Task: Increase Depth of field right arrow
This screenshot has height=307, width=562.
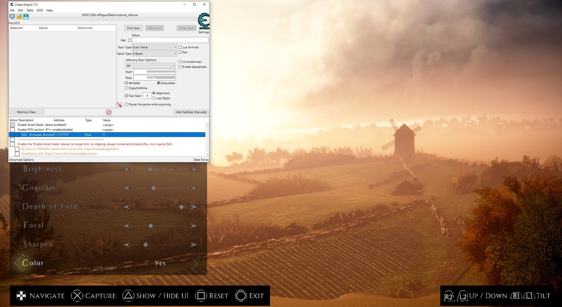Action: coord(193,207)
